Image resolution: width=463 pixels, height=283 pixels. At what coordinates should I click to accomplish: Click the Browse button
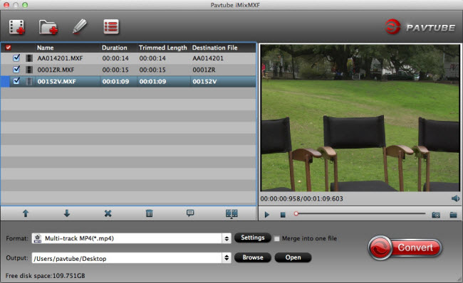(x=253, y=257)
